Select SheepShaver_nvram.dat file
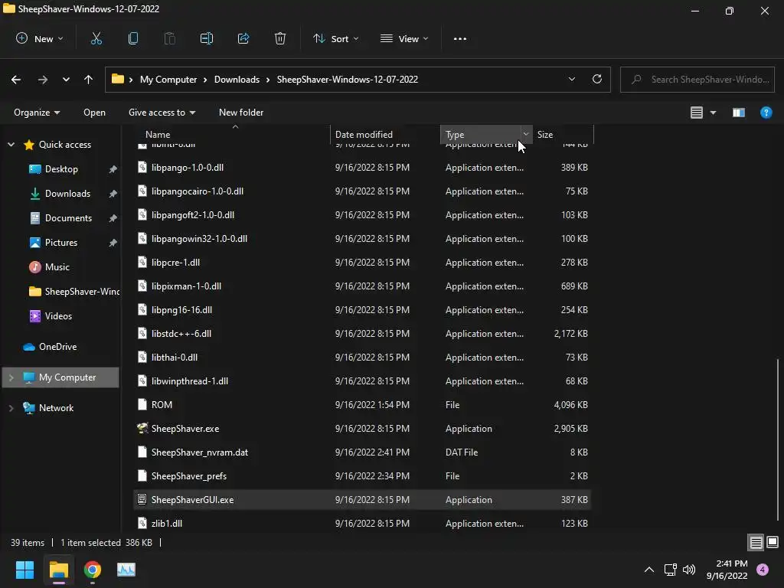 pyautogui.click(x=362, y=452)
